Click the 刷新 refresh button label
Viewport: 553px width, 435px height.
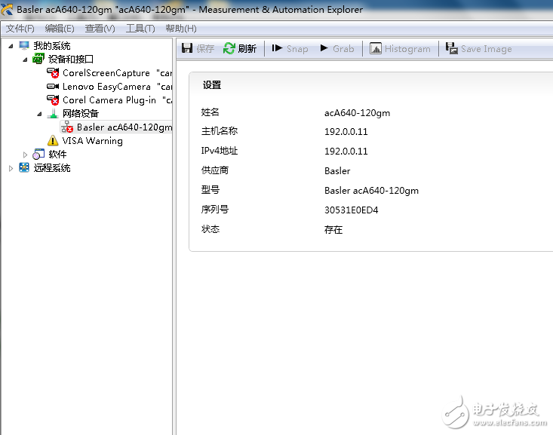[247, 49]
